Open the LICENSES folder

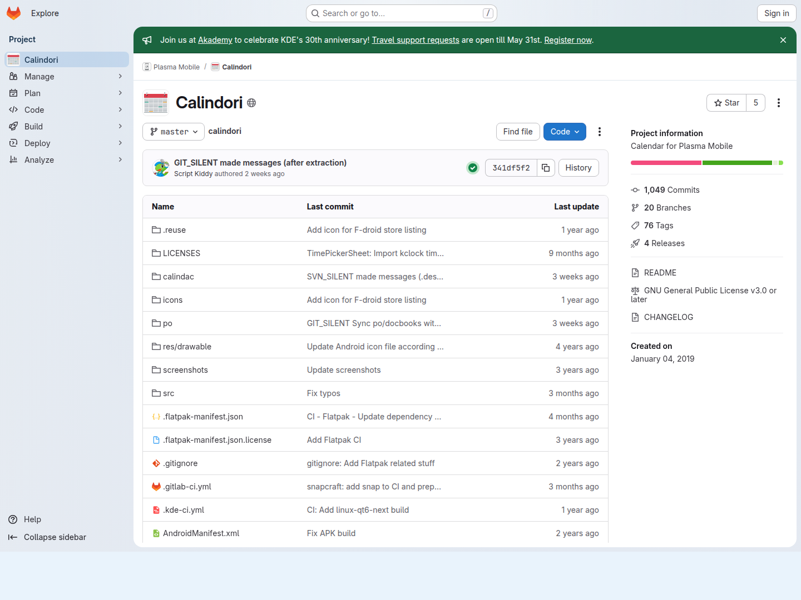181,253
